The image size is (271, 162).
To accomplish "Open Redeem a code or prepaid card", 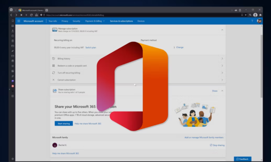I will (138, 66).
